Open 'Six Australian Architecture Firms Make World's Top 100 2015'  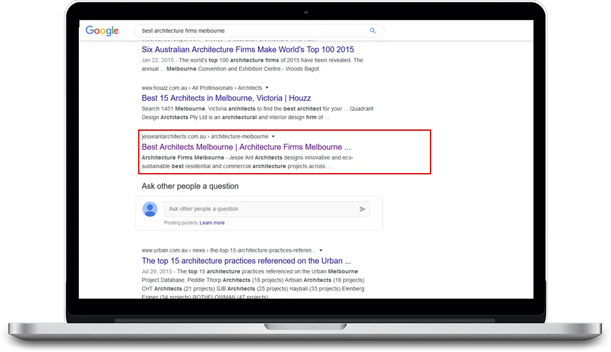(248, 49)
